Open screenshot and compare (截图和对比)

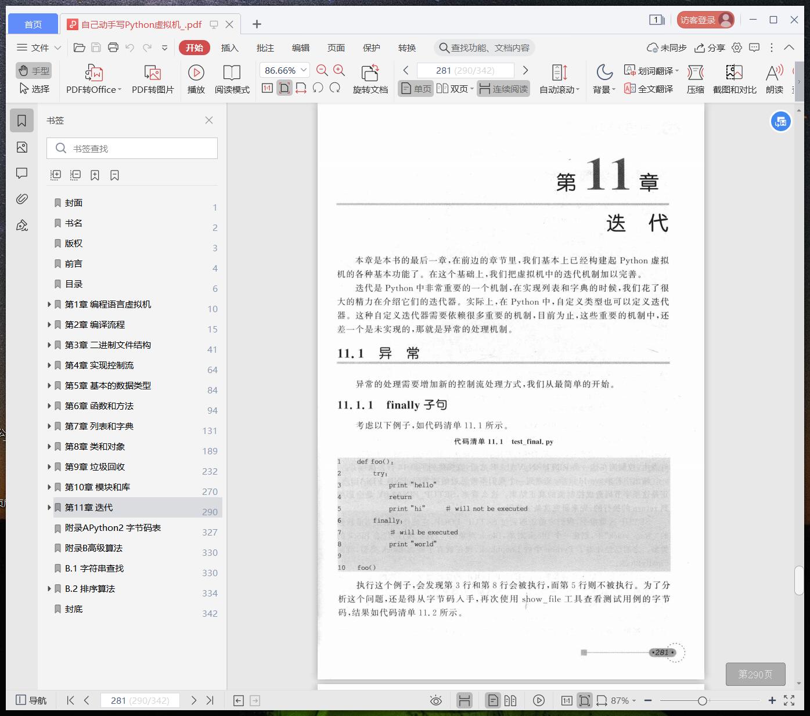tap(735, 79)
